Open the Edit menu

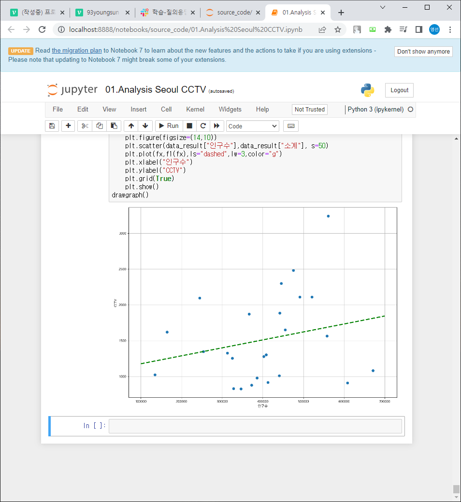pyautogui.click(x=83, y=110)
